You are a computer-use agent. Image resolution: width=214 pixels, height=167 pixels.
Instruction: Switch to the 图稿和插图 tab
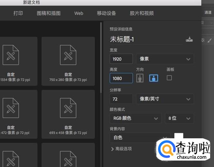(49, 13)
